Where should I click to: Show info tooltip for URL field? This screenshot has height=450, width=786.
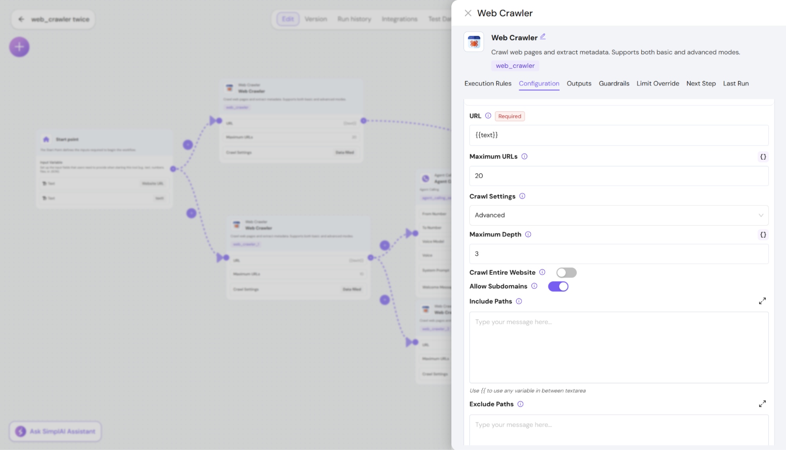(488, 116)
